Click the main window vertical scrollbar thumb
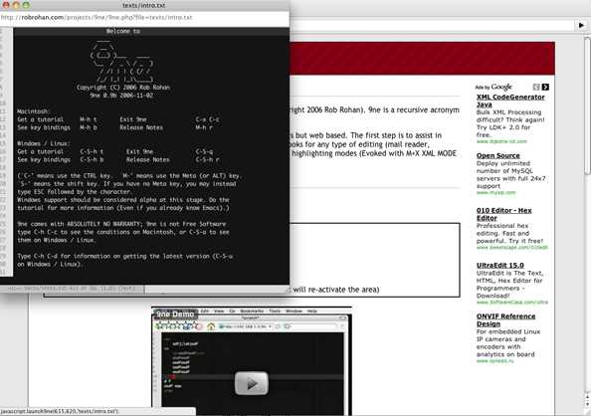 tap(587, 105)
